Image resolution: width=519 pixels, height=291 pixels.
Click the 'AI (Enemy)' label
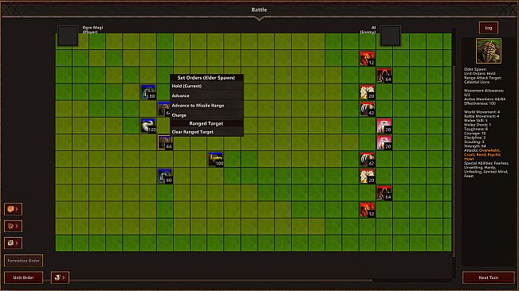(368, 29)
